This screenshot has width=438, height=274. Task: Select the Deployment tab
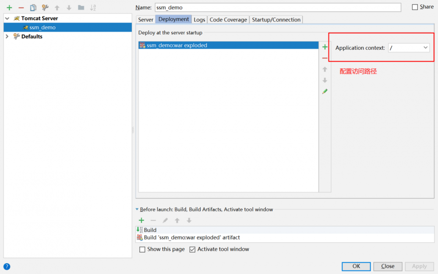click(x=173, y=19)
